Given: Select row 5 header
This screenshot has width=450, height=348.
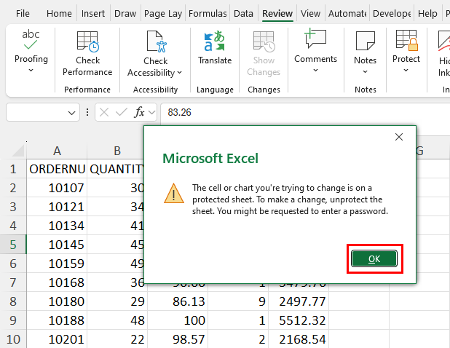Looking at the screenshot, I should pos(13,245).
